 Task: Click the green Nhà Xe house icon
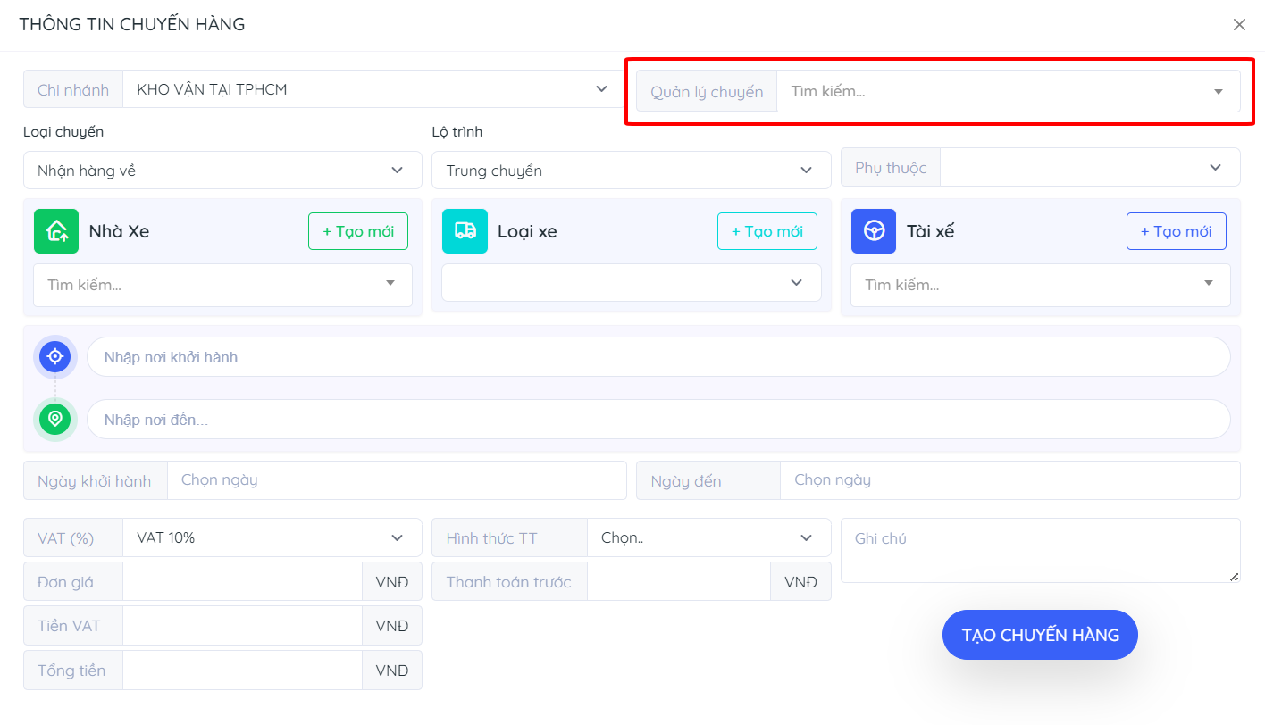(56, 231)
